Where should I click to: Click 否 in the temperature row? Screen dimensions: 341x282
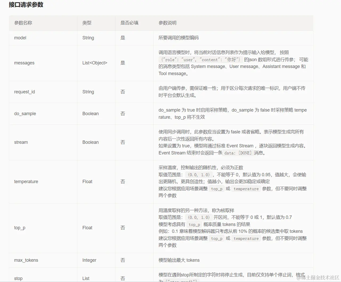(123, 182)
